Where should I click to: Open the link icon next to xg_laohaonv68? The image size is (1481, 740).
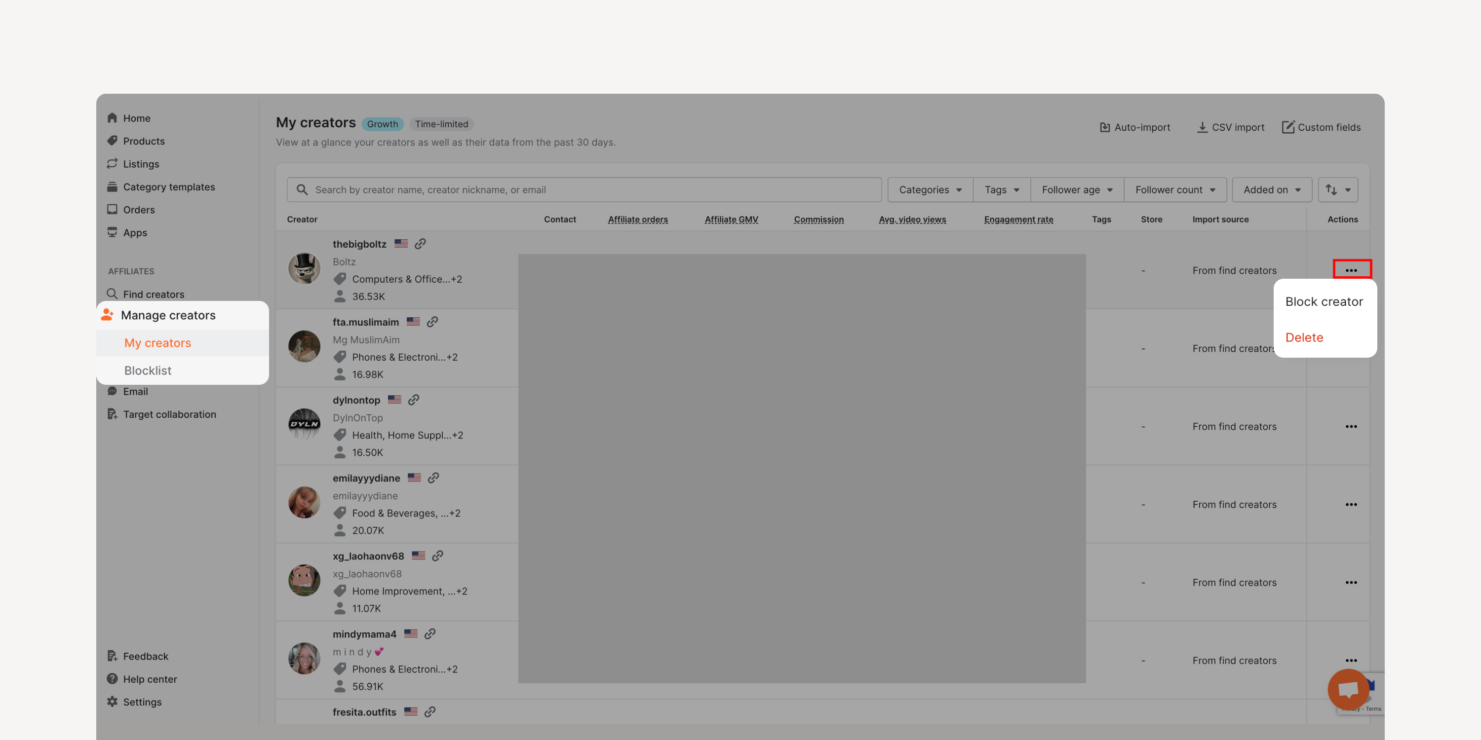click(437, 555)
